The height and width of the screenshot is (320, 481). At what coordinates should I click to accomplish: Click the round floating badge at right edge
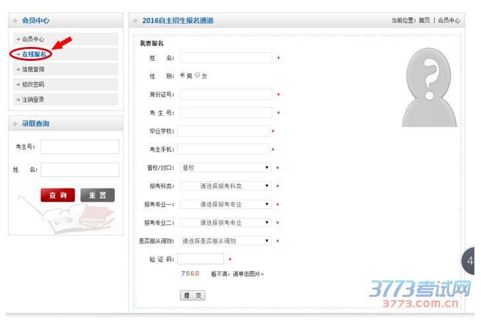(x=470, y=260)
